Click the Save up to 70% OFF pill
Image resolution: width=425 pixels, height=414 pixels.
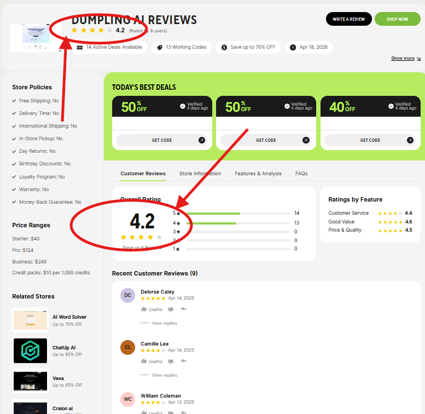248,48
